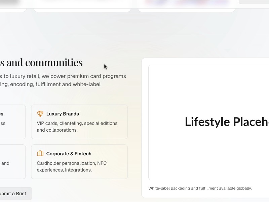Select the Corporate & Fintech card heading
The width and height of the screenshot is (269, 202).
point(69,154)
